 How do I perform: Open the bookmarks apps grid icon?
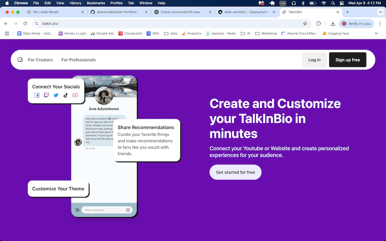(x=7, y=33)
